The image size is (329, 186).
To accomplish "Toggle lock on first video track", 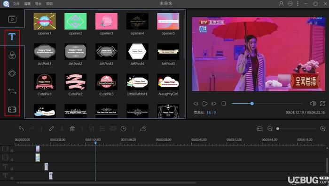I will click(12, 151).
